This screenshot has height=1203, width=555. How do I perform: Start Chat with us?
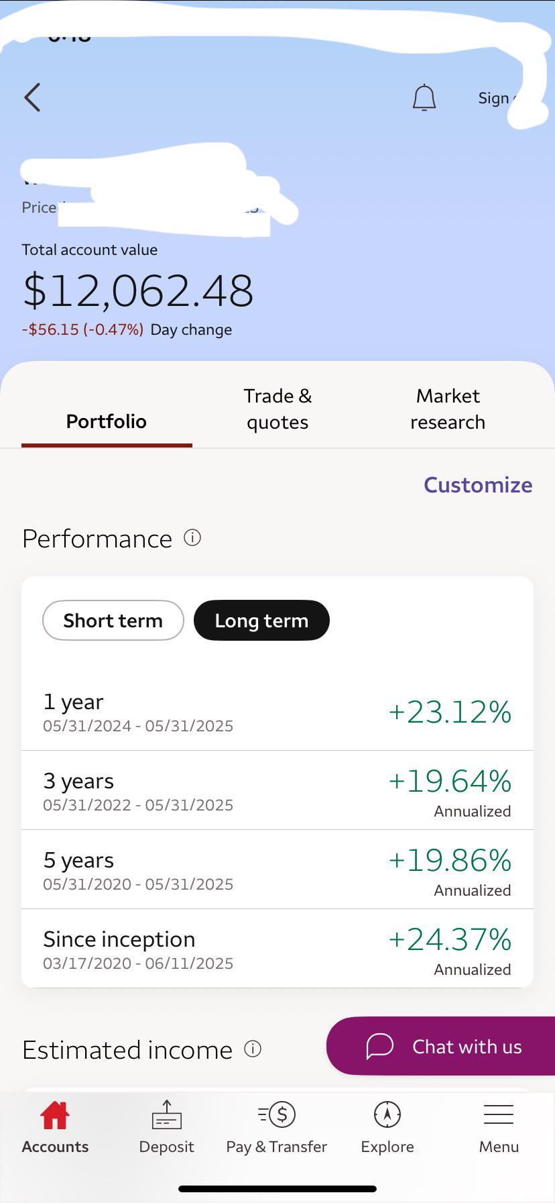coord(440,1046)
